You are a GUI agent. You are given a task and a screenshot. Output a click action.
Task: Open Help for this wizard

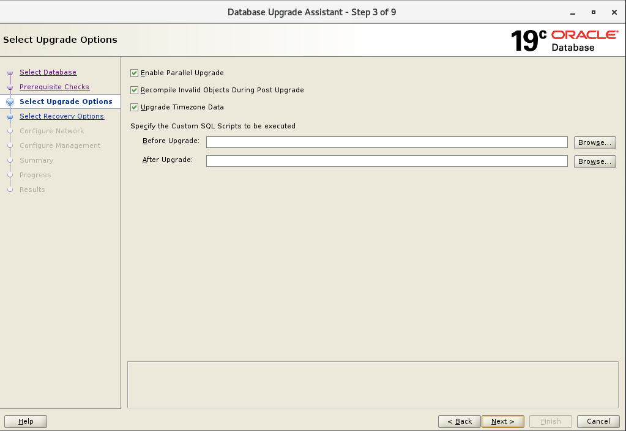(26, 421)
